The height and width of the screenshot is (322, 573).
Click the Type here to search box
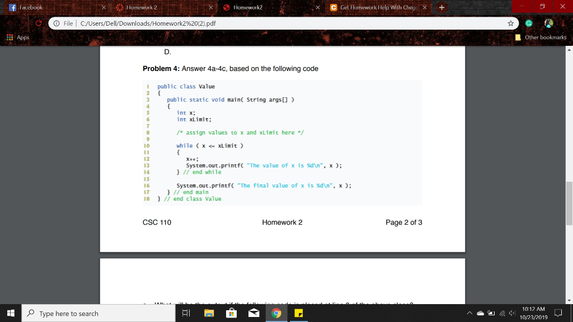click(x=98, y=313)
